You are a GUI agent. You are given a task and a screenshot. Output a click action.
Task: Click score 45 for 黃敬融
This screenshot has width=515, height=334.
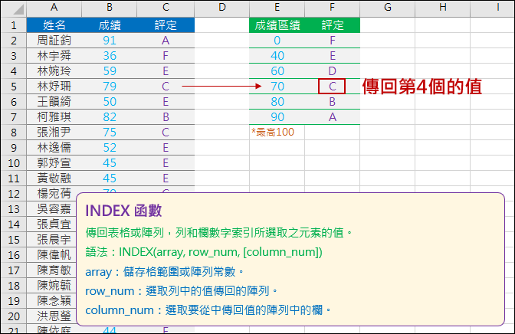[110, 178]
